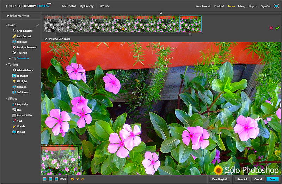This screenshot has height=184, width=282.
Task: Select the highlighted most-saturated thumbnail
Action: 190,24
